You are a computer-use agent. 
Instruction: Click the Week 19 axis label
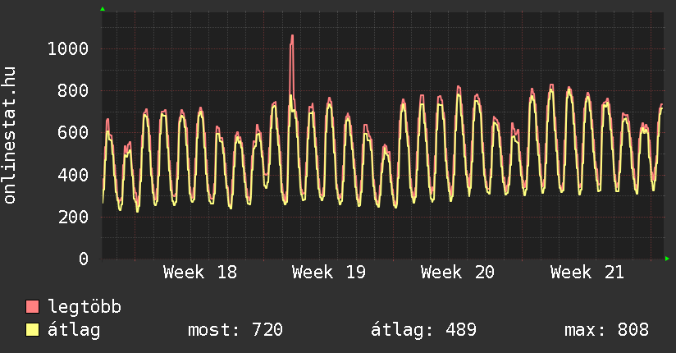click(328, 273)
